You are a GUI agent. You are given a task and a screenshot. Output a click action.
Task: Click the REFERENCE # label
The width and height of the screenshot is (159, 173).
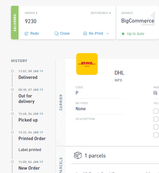click(x=101, y=13)
